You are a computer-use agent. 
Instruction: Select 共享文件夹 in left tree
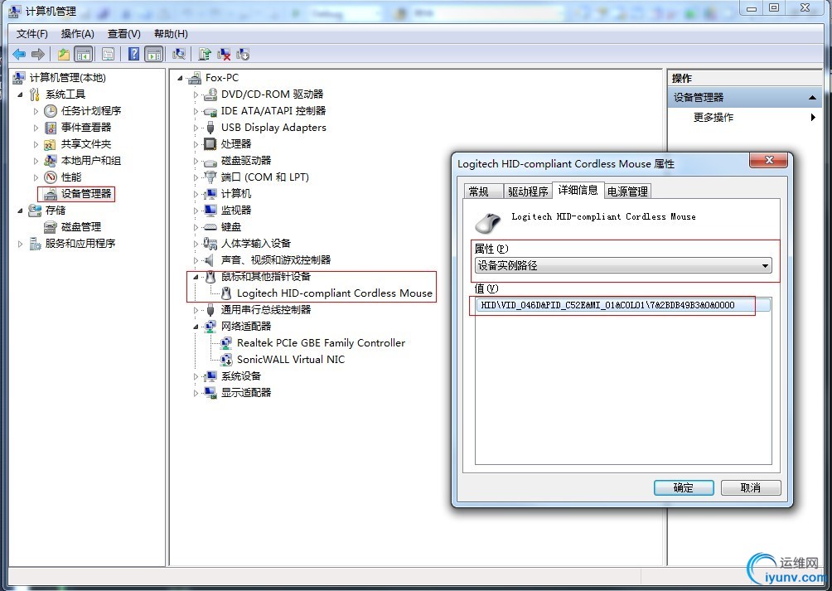[86, 143]
